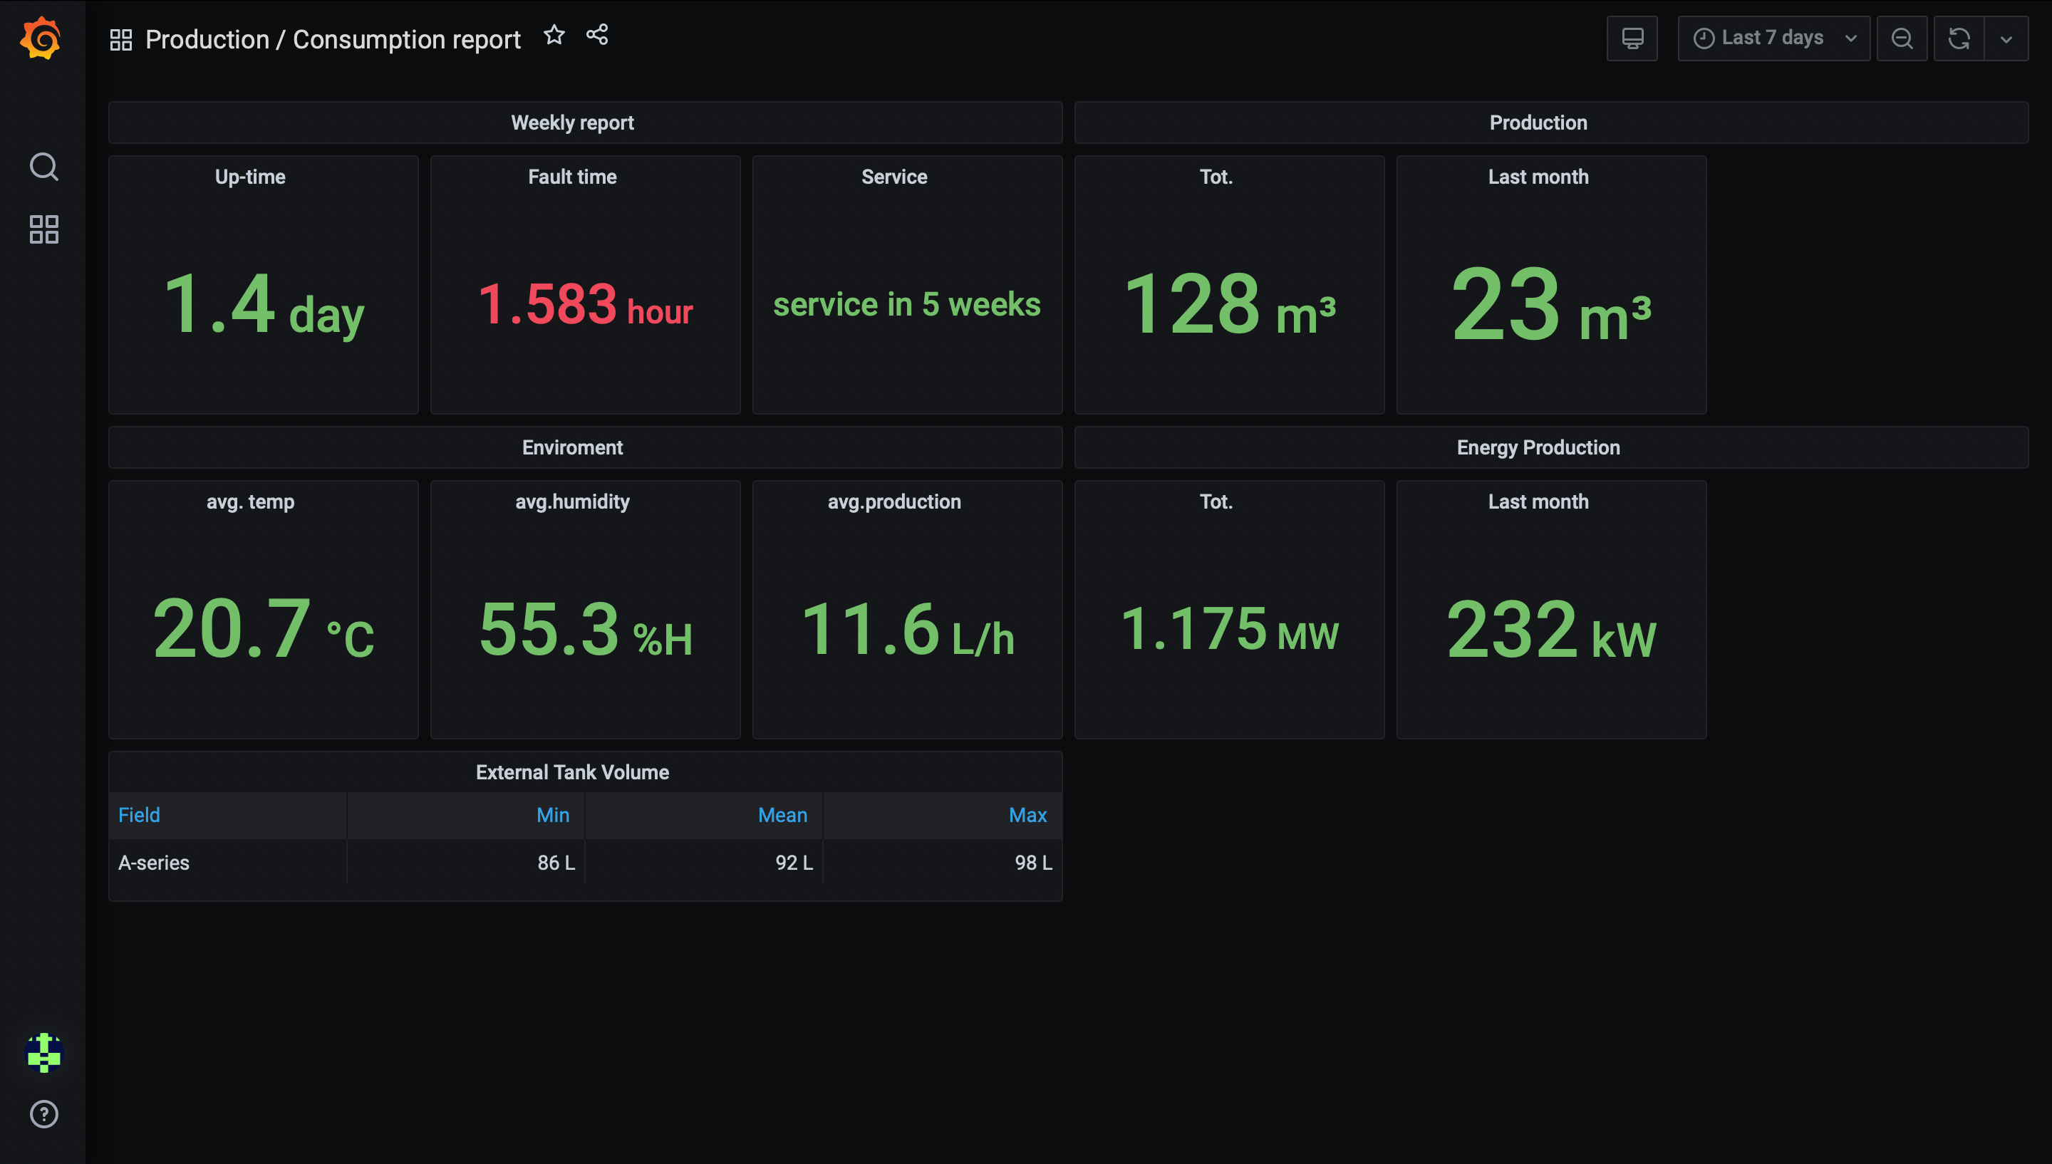This screenshot has height=1164, width=2052.
Task: Sort table by Field column
Action: pos(139,815)
